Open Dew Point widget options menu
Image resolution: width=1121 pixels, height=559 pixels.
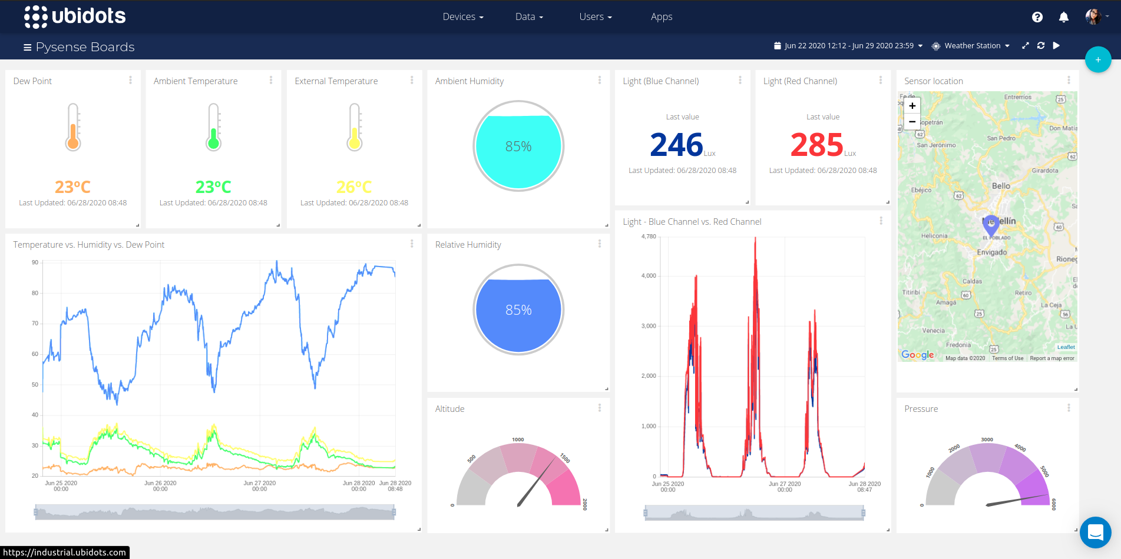click(130, 80)
